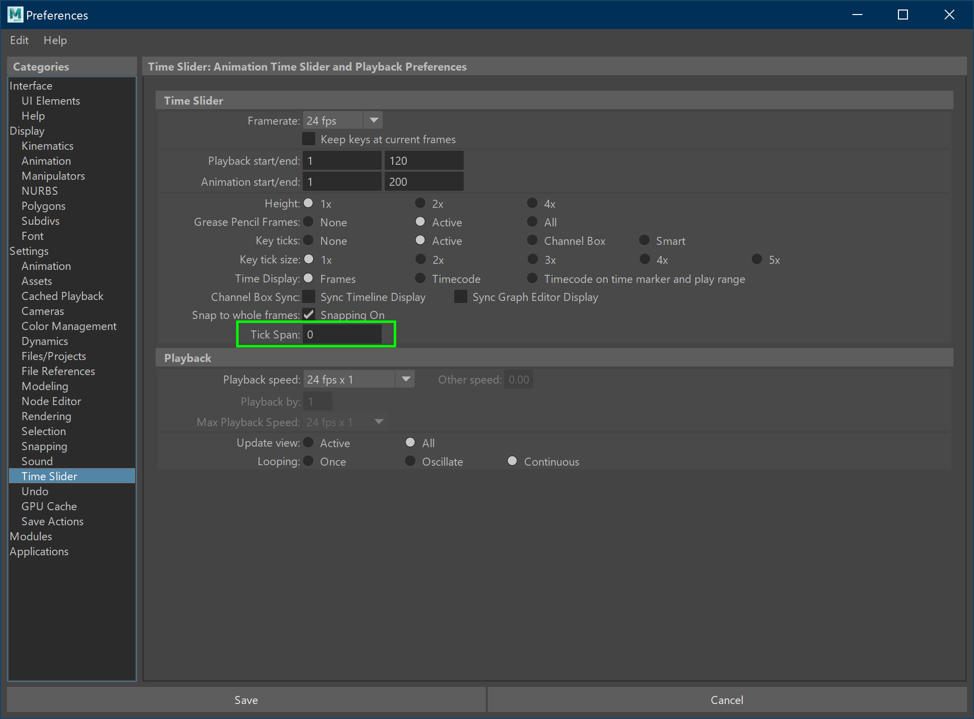This screenshot has height=719, width=974.
Task: Click the Tick Span input field
Action: [343, 334]
